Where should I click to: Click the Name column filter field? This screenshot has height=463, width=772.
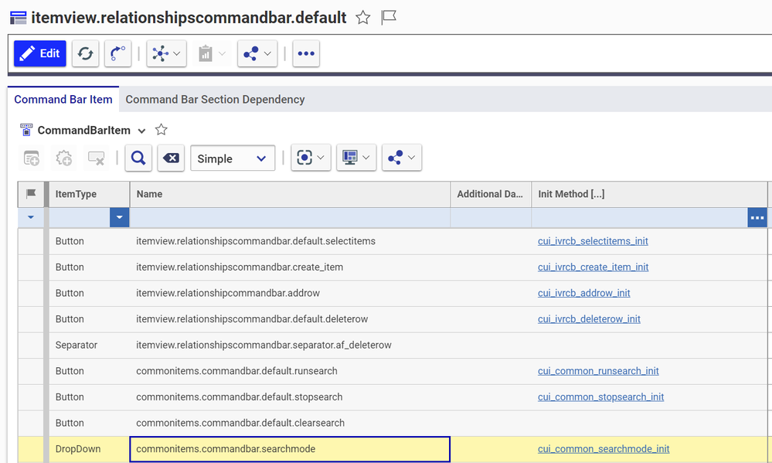[x=290, y=218]
